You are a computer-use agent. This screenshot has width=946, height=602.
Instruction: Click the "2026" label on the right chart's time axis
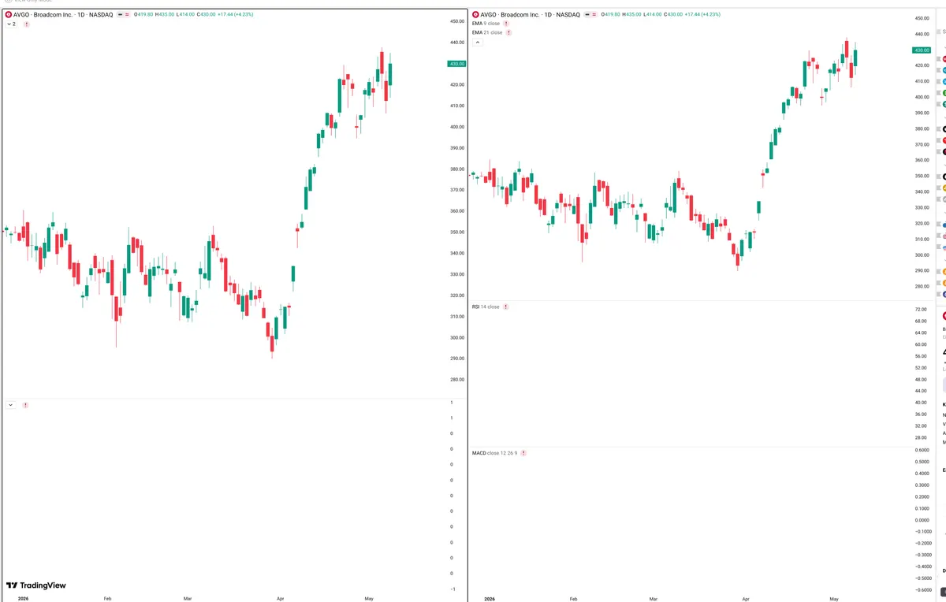click(x=490, y=599)
